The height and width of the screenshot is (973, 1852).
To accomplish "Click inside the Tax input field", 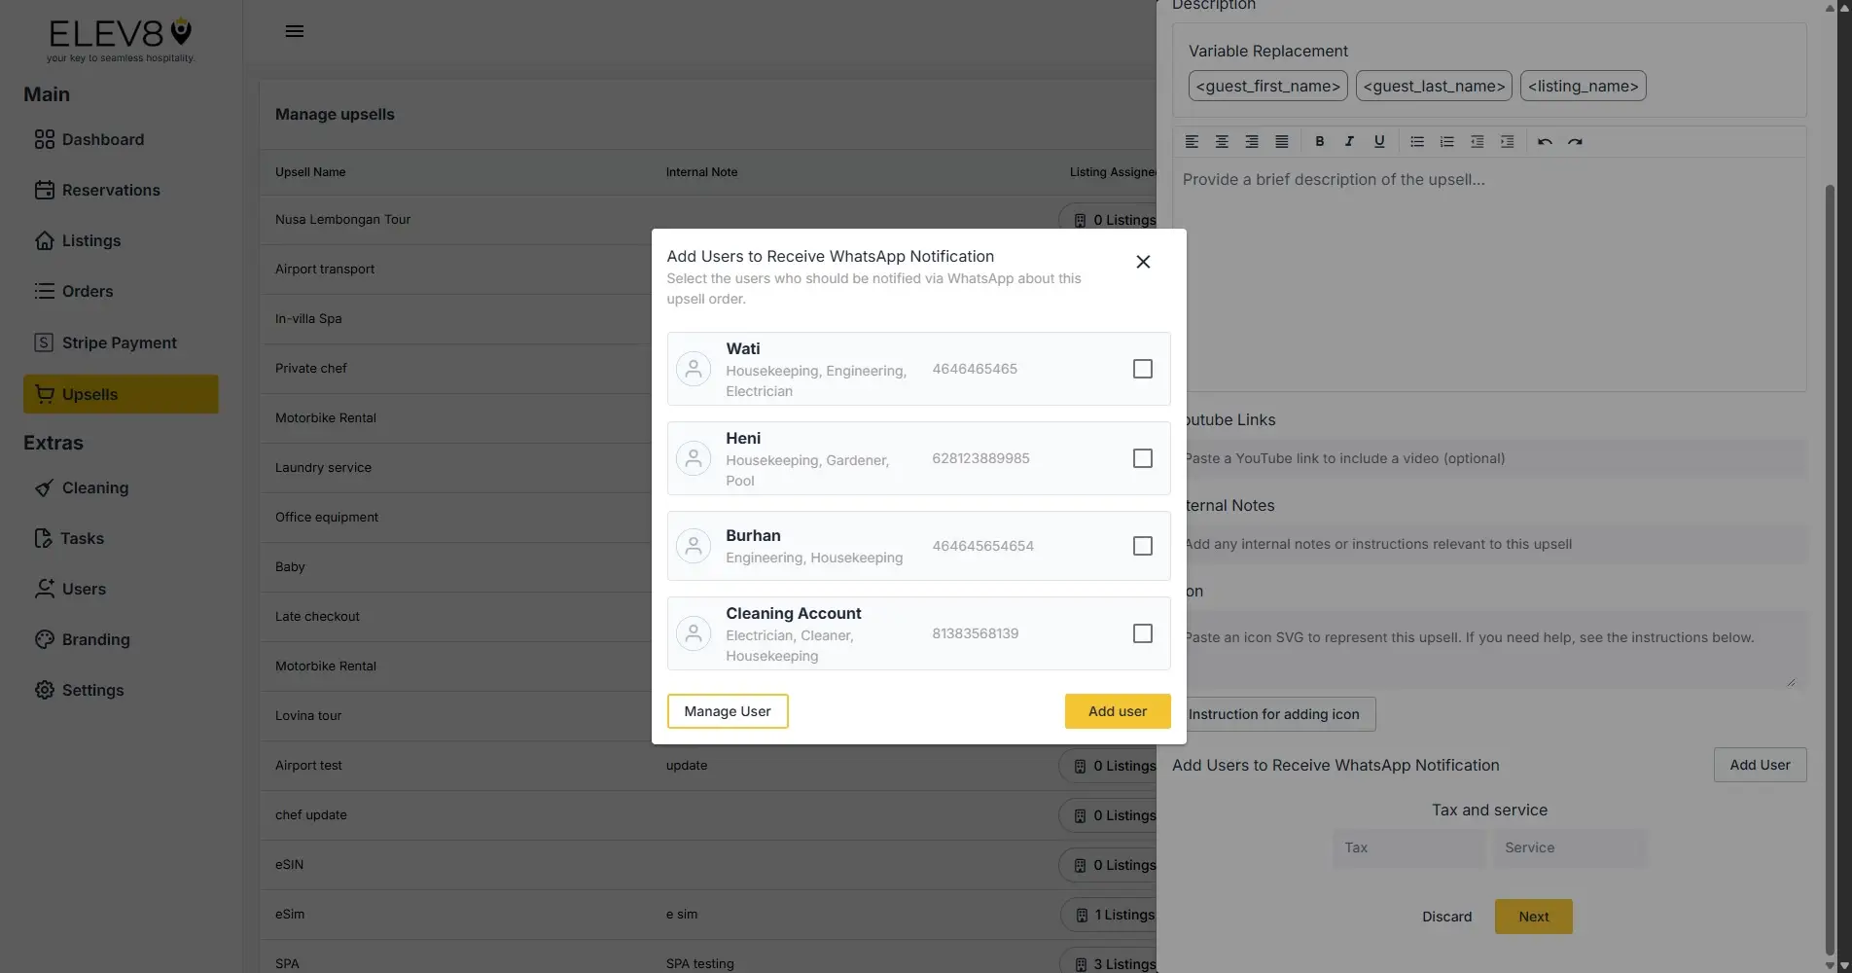I will [x=1407, y=847].
